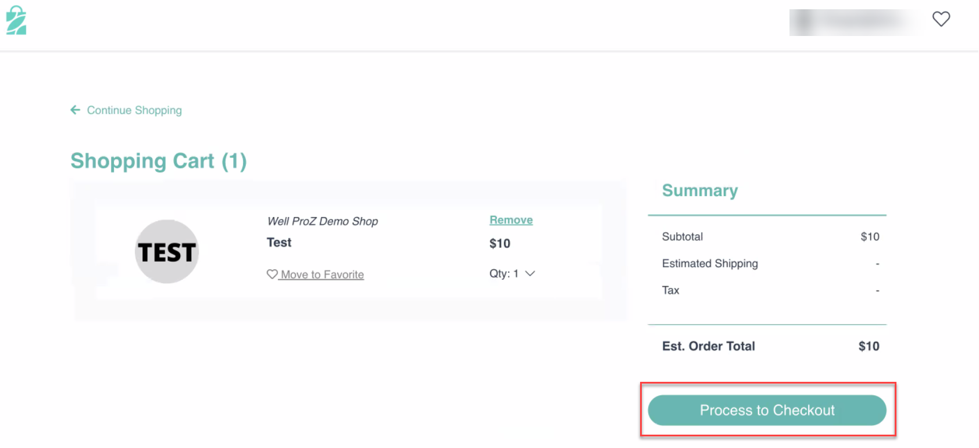
Task: Follow the Continue Shopping link
Action: pos(134,110)
